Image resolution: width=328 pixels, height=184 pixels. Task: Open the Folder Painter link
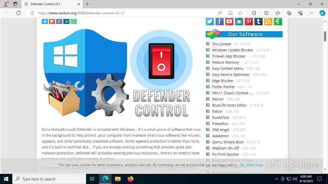[223, 87]
